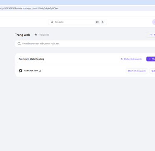Image resolution: width=155 pixels, height=151 pixels.
Task: Click the plus button at top right of Trang web
Action: click(150, 35)
